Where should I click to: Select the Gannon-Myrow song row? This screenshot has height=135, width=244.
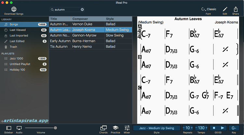[90, 35]
